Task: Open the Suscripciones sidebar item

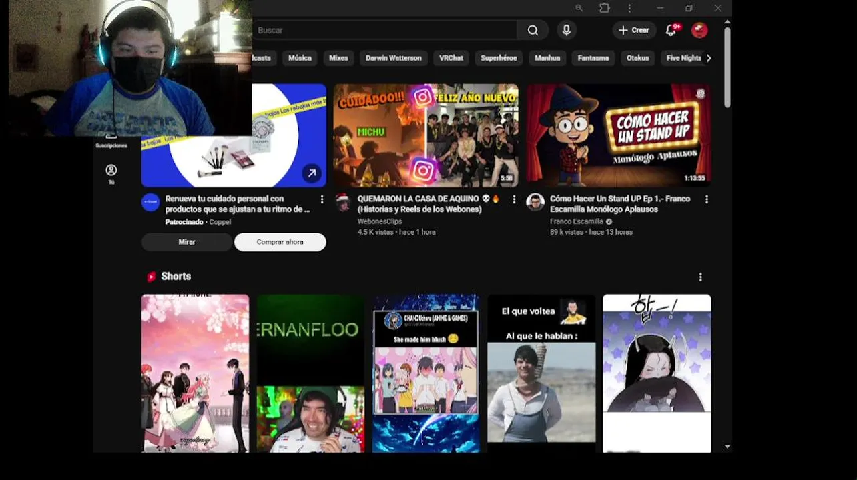Action: click(111, 142)
